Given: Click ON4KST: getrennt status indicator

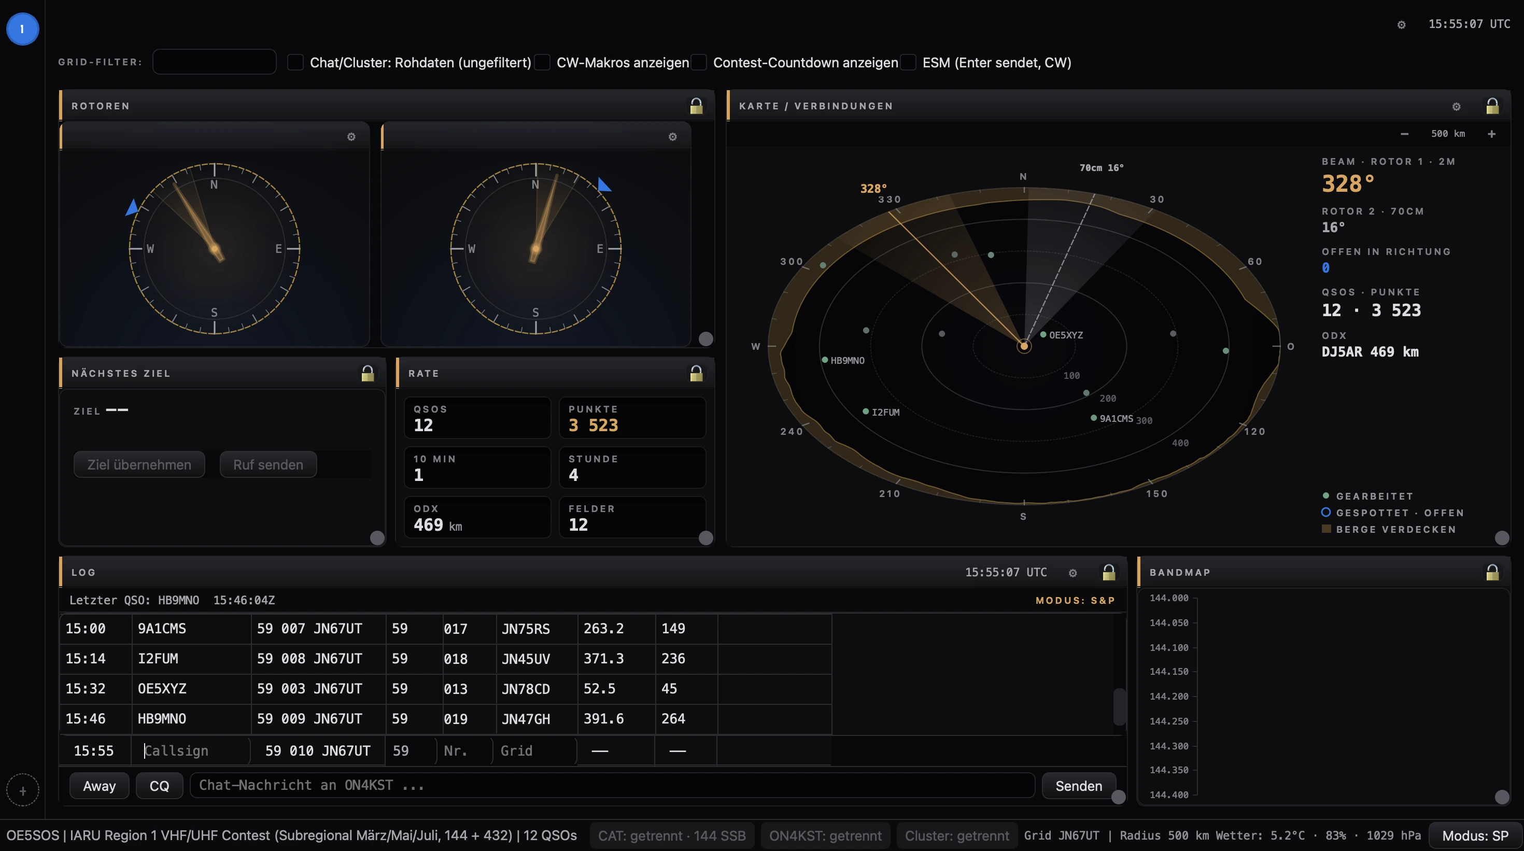Looking at the screenshot, I should coord(825,835).
